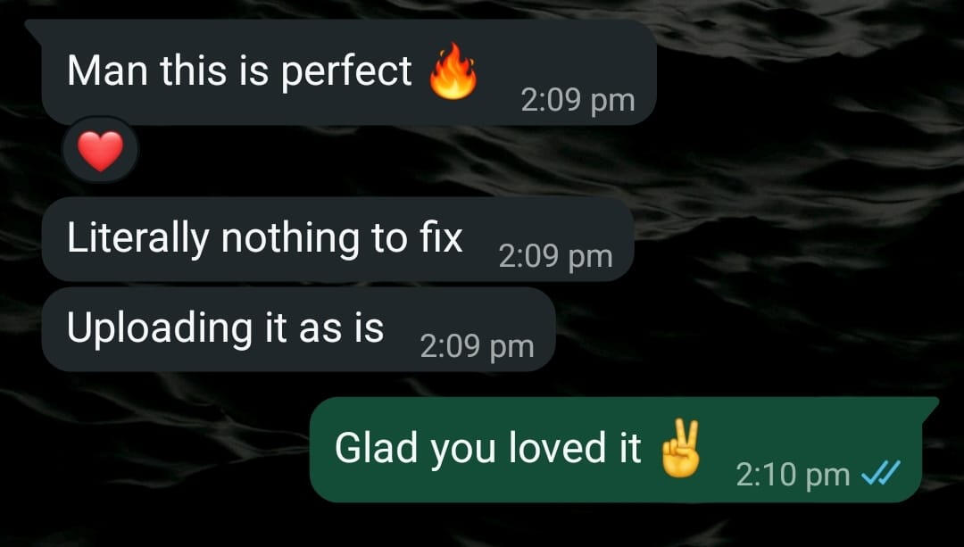Tap the word "perfect" in first message
The width and height of the screenshot is (964, 547).
346,72
